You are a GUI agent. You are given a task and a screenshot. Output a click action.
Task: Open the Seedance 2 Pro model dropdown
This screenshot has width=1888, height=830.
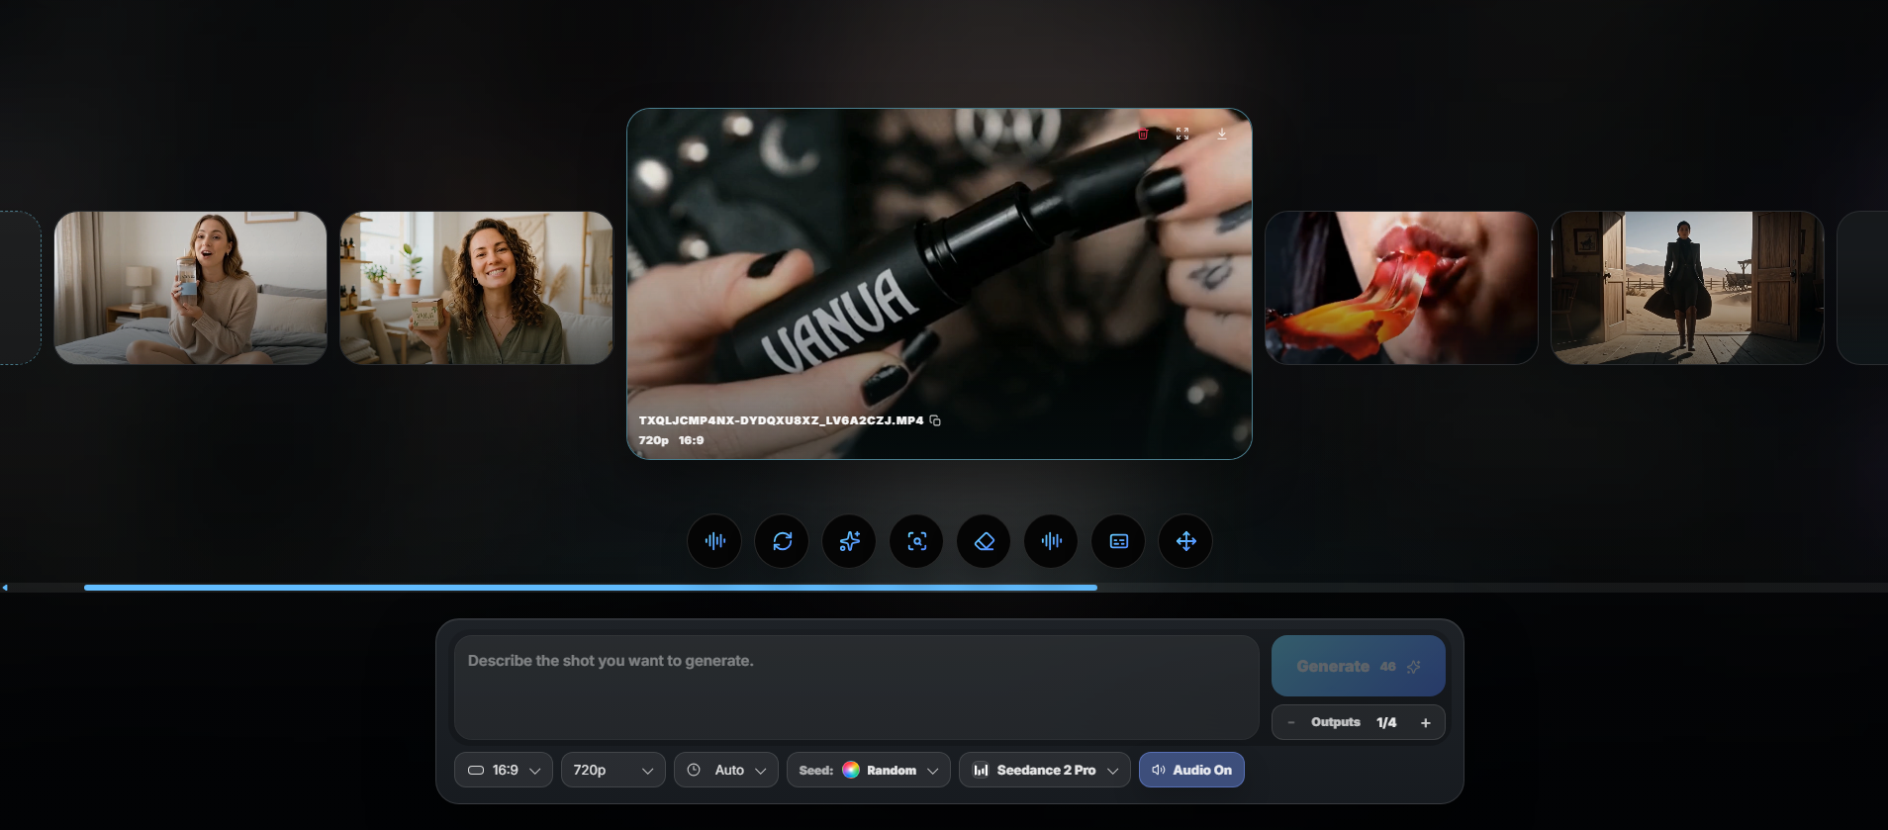(1045, 770)
